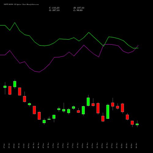Image resolution: width=153 pixels, height=153 pixels.
Task: Select the low value L: 93.05
Action: point(78,10)
